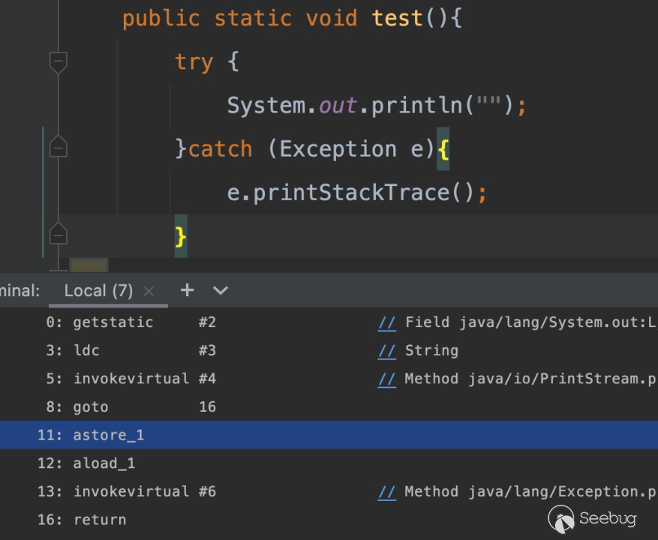Viewport: 658px width, 540px height.
Task: Click fold end marker beside closing brace
Action: 58,235
